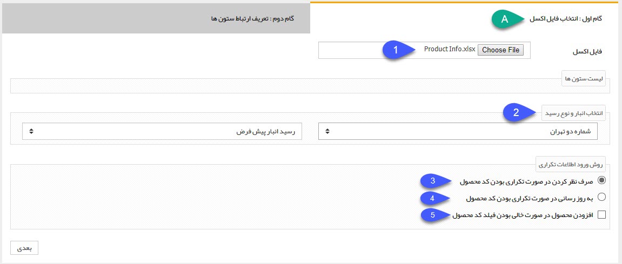
Task: Enable checkbox 'افزودن محصول در صورت خالی بودن فیلد'
Action: (x=601, y=215)
